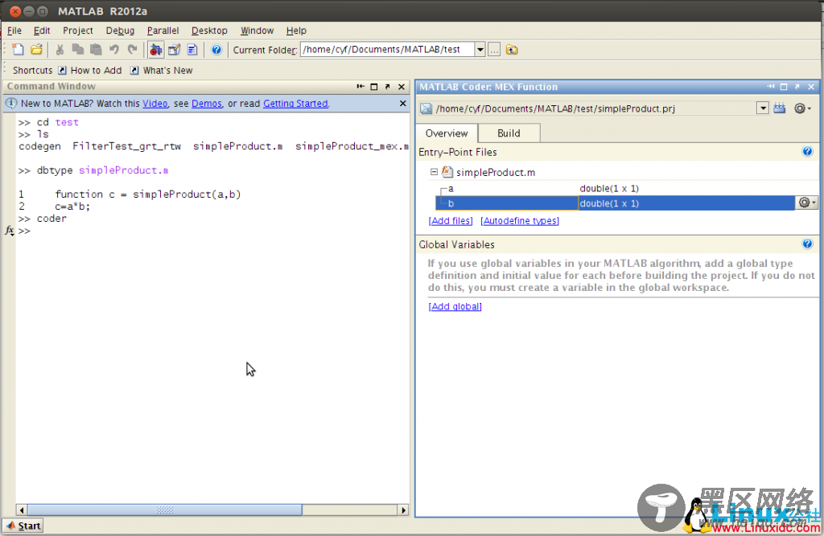Click the empty command prompt line
This screenshot has height=536, width=824.
pos(212,231)
